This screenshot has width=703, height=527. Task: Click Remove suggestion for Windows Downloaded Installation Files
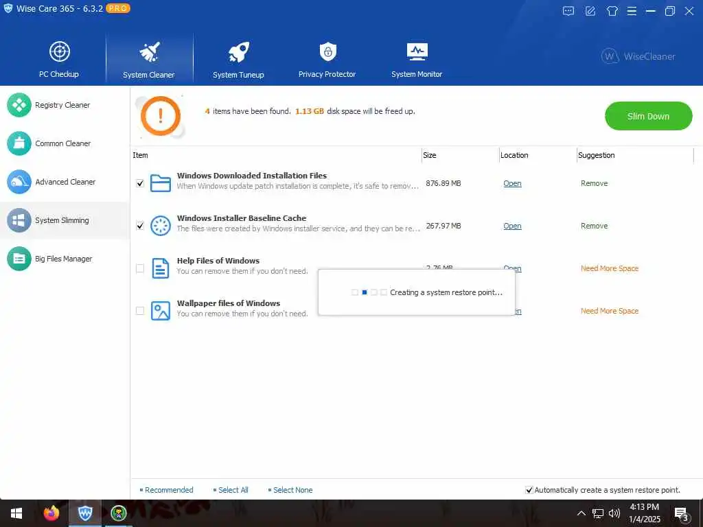coord(594,183)
